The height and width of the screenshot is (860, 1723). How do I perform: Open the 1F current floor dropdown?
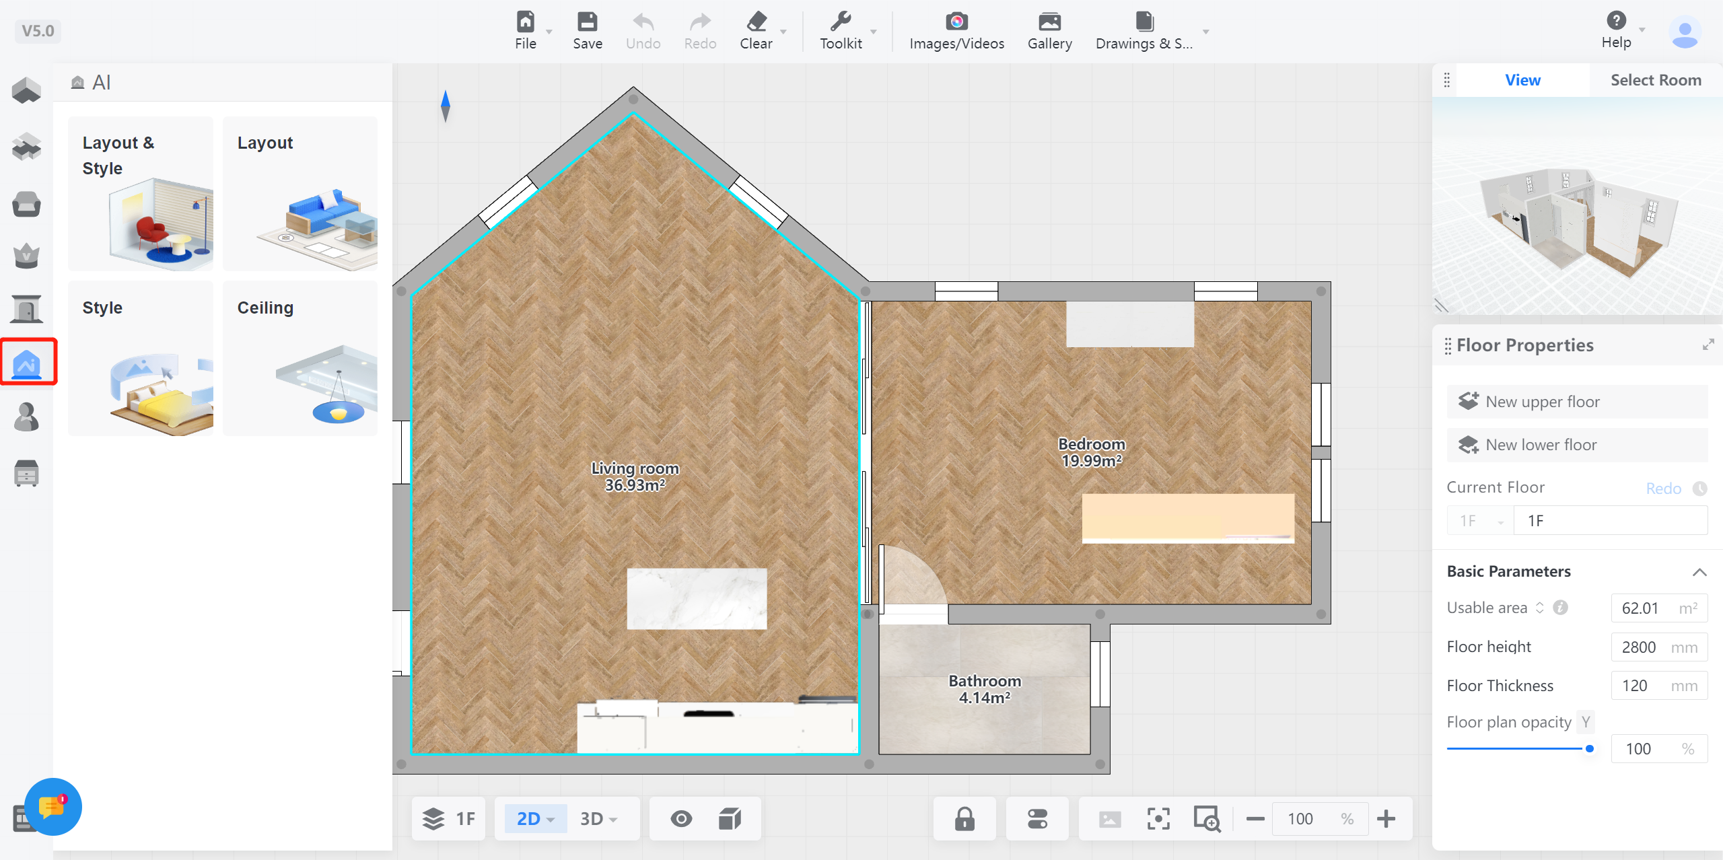point(1480,521)
